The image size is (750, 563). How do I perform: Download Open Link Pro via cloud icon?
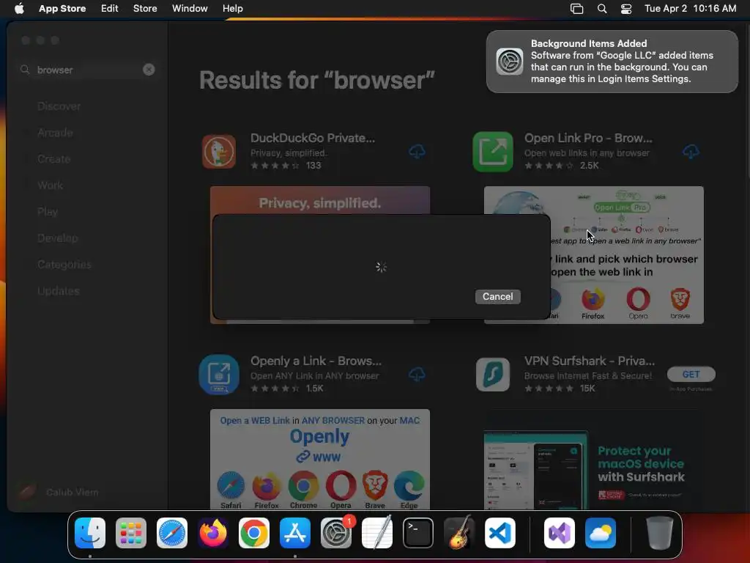pos(691,152)
